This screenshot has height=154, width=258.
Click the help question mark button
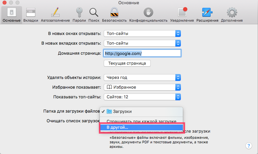click(x=249, y=146)
